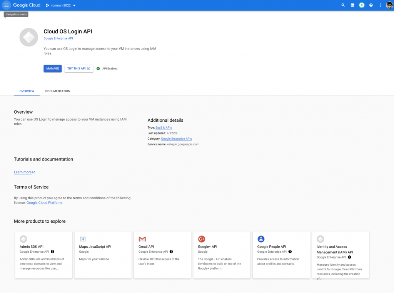This screenshot has height=293, width=394.
Task: Click the Learn more link
Action: tap(24, 172)
